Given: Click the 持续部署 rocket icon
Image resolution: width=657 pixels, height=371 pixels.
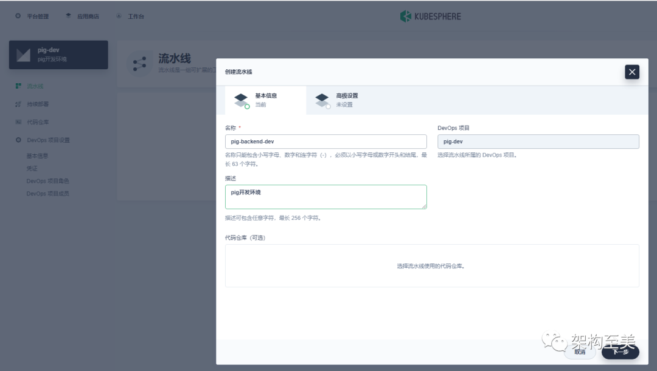Looking at the screenshot, I should point(18,104).
